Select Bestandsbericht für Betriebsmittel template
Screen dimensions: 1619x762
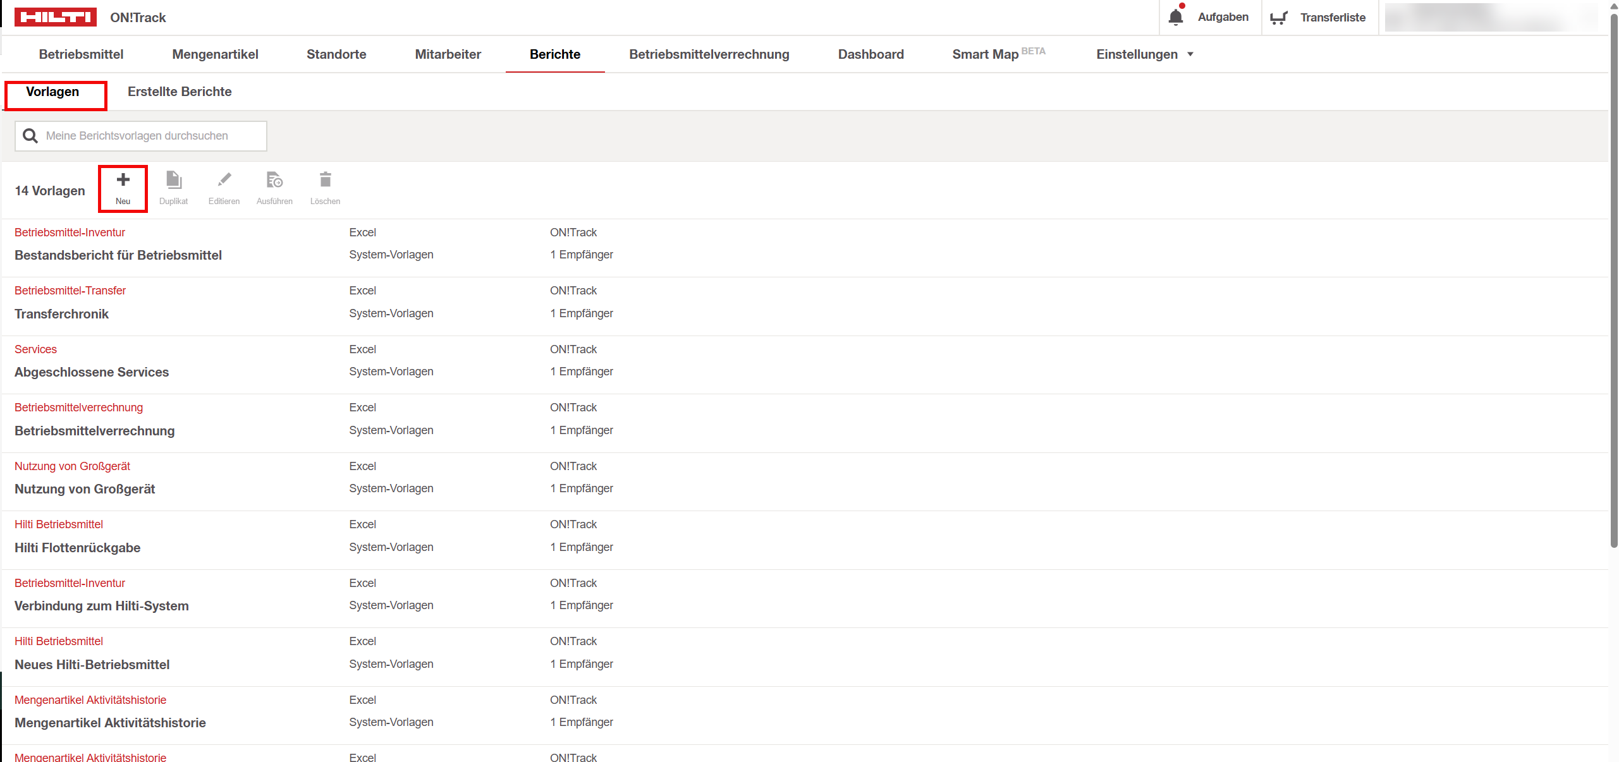pos(118,255)
